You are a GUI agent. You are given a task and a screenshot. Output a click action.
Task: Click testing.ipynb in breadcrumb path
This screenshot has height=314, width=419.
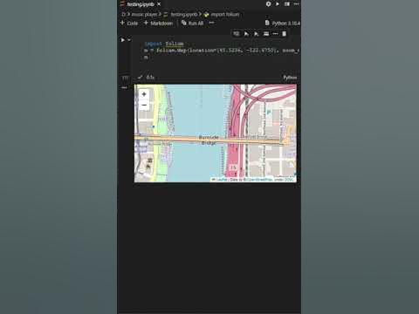(x=184, y=14)
